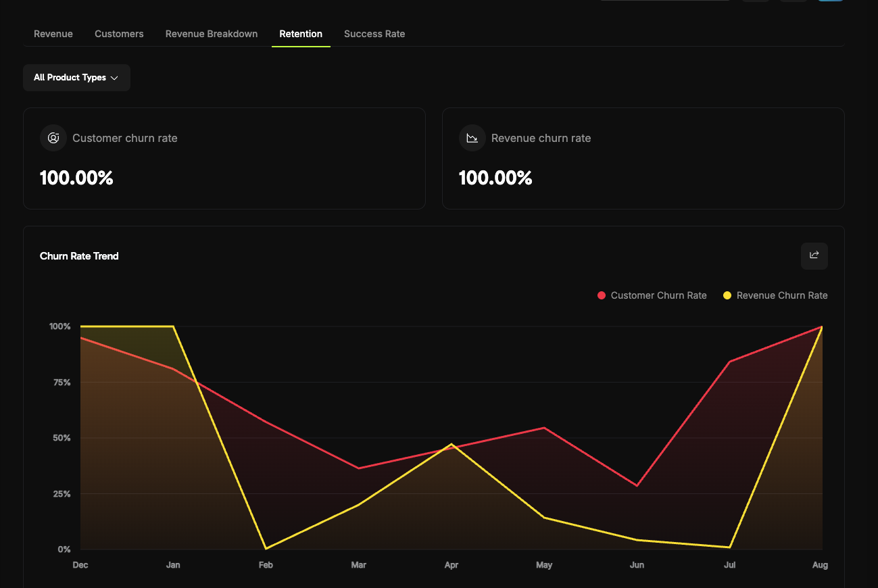878x588 pixels.
Task: Click the second dark toolbar button top right
Action: (x=793, y=2)
